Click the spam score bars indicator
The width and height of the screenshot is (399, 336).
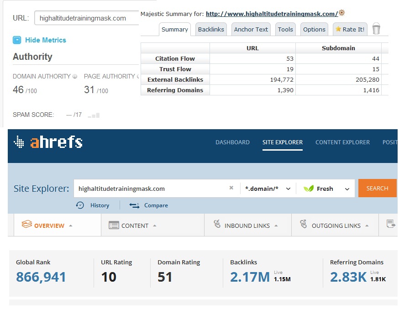[94, 115]
